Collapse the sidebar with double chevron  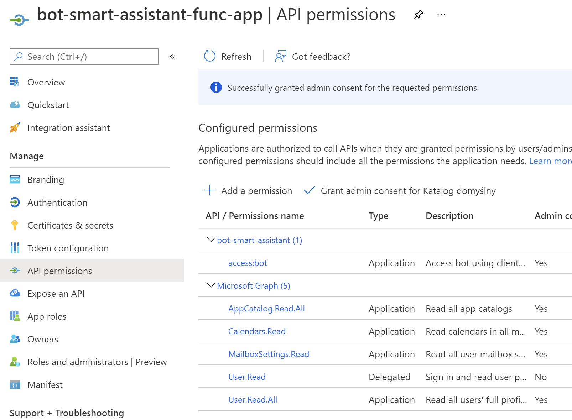173,57
